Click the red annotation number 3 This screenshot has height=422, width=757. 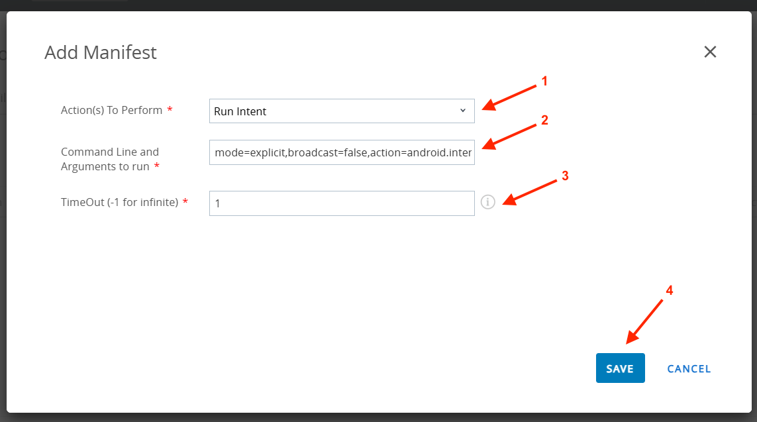[x=565, y=176]
